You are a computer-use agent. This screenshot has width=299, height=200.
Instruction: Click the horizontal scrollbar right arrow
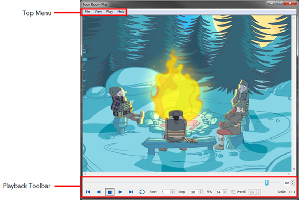coord(289,174)
